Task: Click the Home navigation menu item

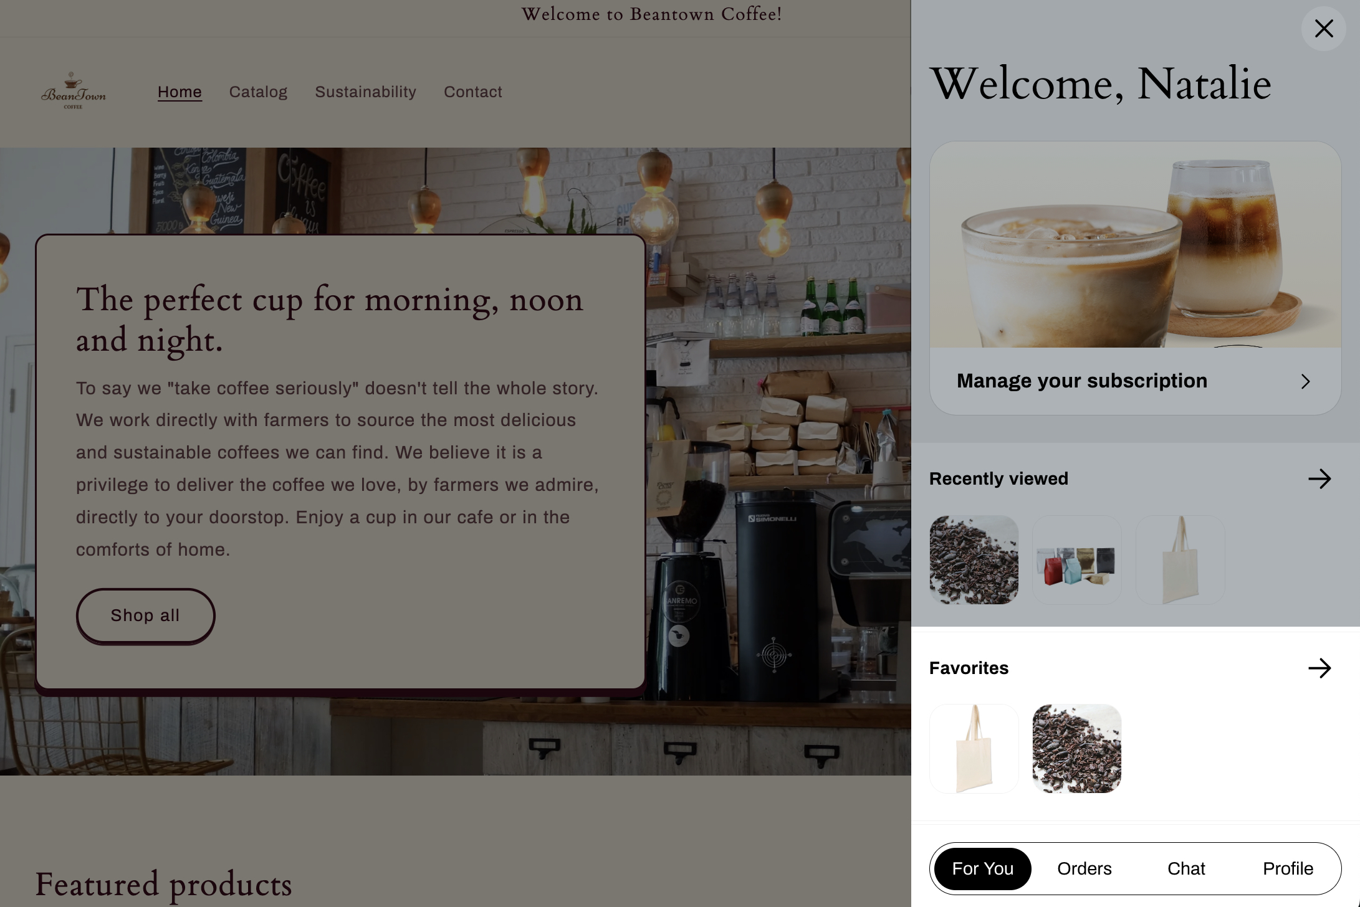Action: pos(180,91)
